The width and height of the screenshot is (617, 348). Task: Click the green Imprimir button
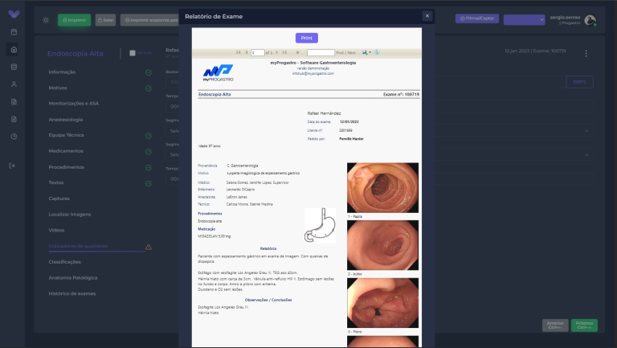(75, 20)
